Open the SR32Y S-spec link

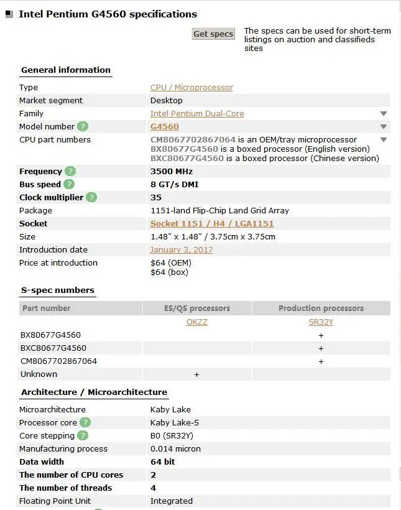tap(321, 322)
